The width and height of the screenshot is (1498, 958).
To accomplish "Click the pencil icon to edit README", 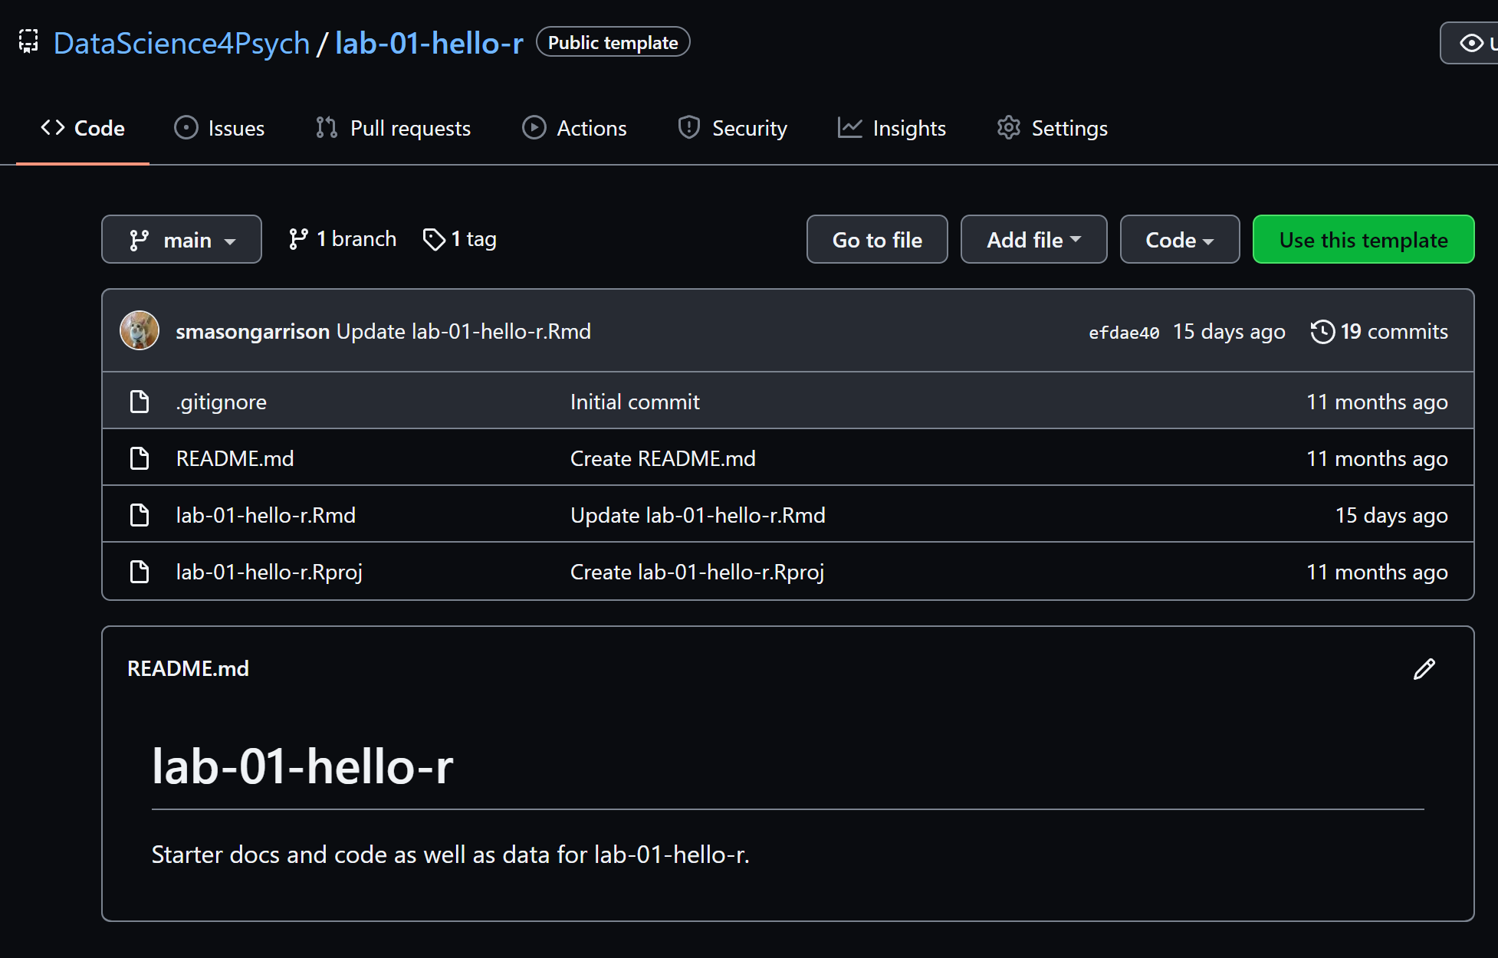I will pyautogui.click(x=1424, y=669).
